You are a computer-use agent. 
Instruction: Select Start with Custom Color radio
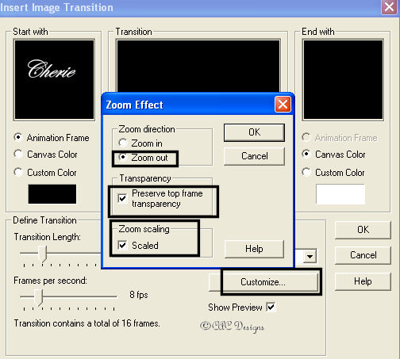(18, 172)
